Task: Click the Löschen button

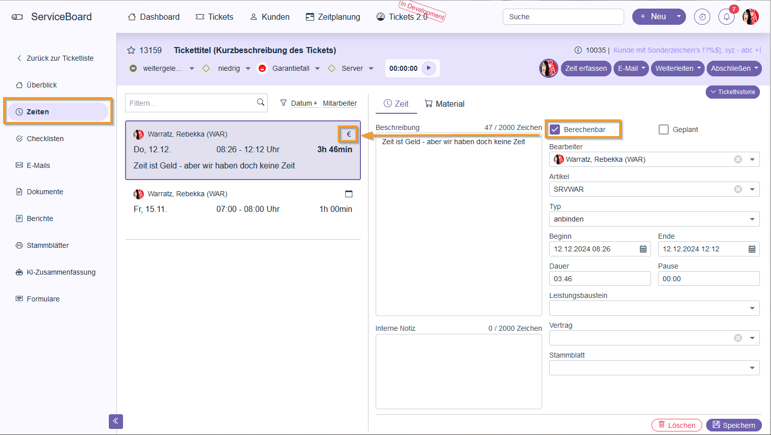Action: pos(676,425)
